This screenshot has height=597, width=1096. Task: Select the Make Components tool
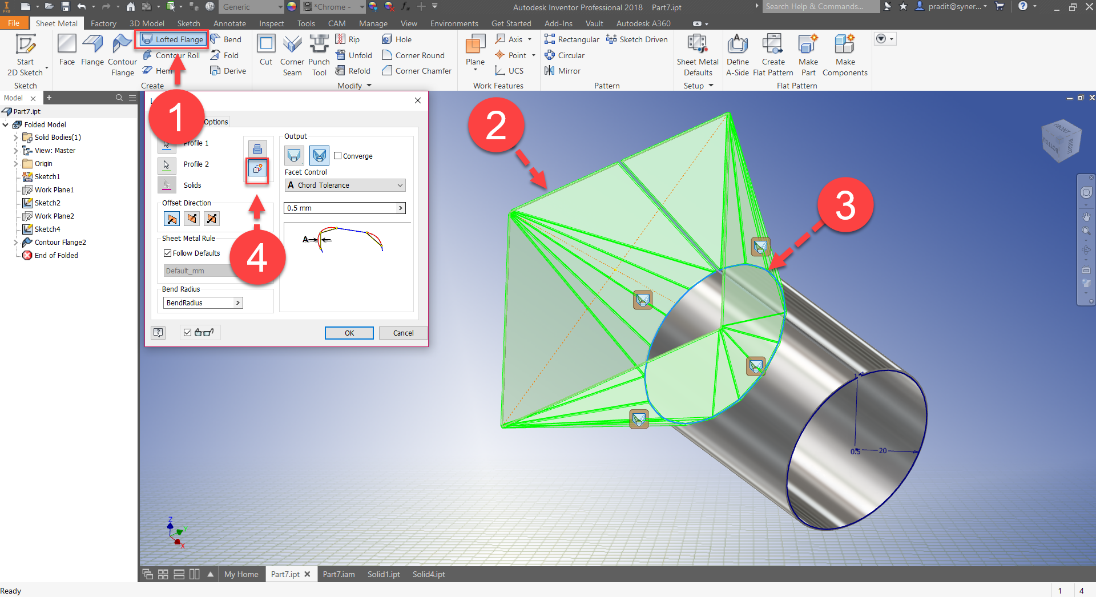pos(845,54)
